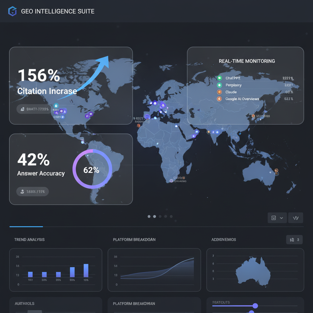Screen dimensions: 313x313
Task: Click the tallest bar in Trend Analysis chart
Action: pyautogui.click(x=86, y=270)
